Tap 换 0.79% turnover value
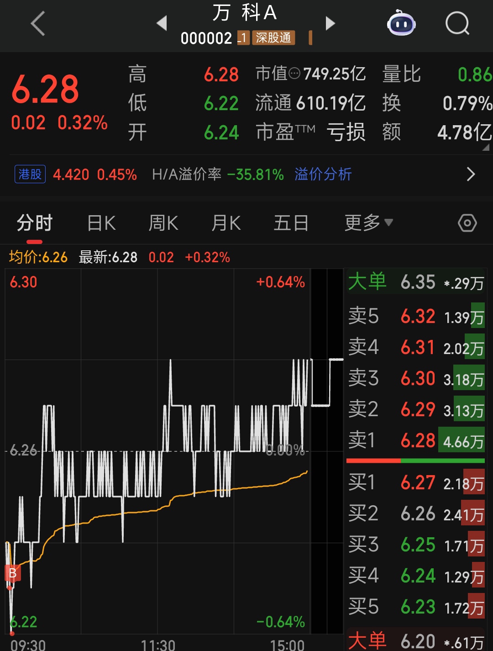Screen dimensions: 493x651 coord(467,103)
